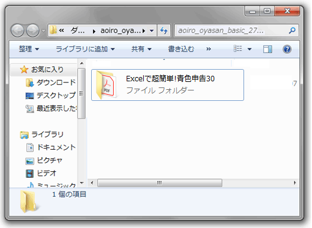This screenshot has width=312, height=228.
Task: Open デスクトップ in favorites
Action: 56,95
